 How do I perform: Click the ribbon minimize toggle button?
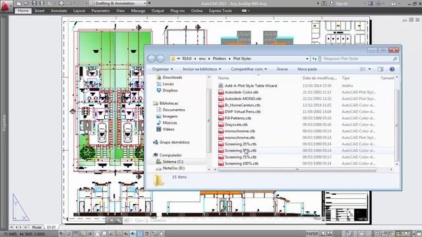tap(244, 11)
